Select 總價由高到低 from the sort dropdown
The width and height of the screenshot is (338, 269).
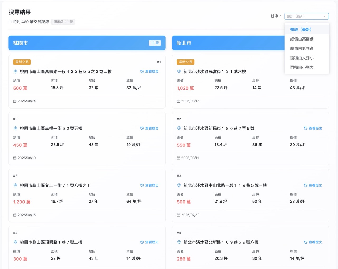click(x=301, y=39)
